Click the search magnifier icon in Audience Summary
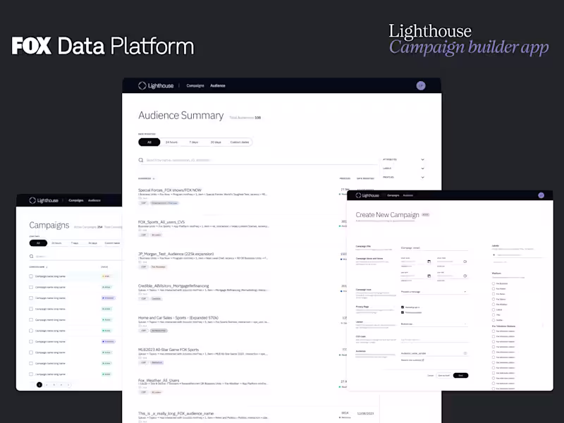564x423 pixels. click(141, 160)
